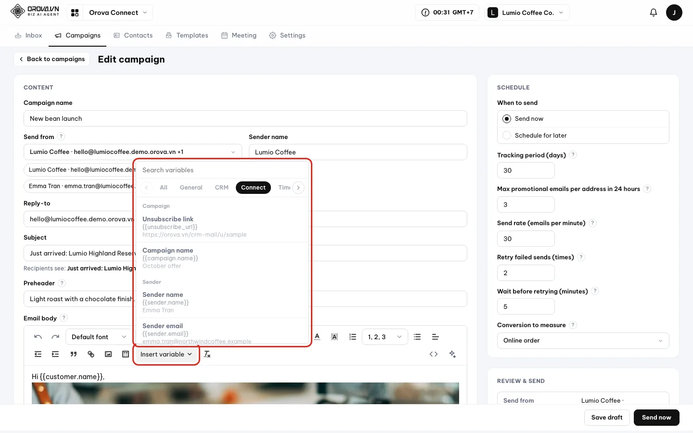Select the Schedule for later option
The width and height of the screenshot is (693, 433).
point(583,136)
